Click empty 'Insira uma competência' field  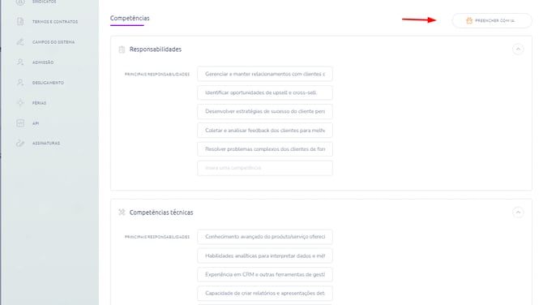click(265, 168)
